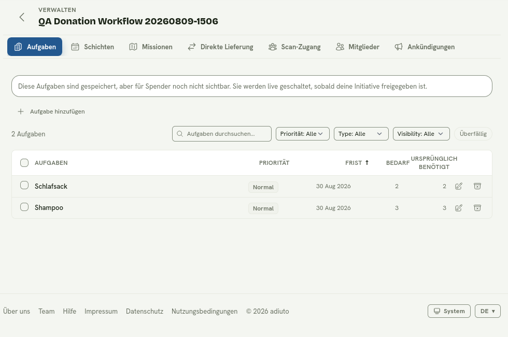The width and height of the screenshot is (508, 337).
Task: Click the 30 Aug 2026 date in Schlafsack row
Action: (333, 186)
